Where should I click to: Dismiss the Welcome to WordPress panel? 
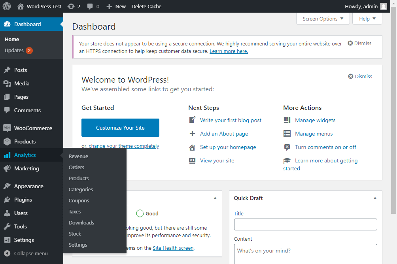360,77
